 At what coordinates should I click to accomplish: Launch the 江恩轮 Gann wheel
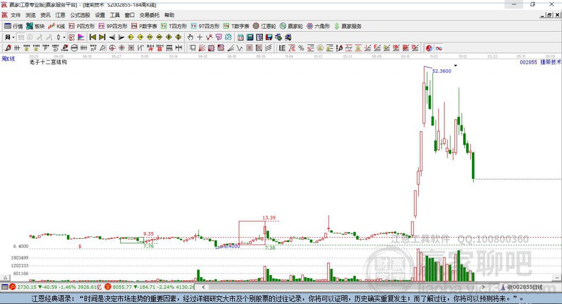pyautogui.click(x=265, y=26)
